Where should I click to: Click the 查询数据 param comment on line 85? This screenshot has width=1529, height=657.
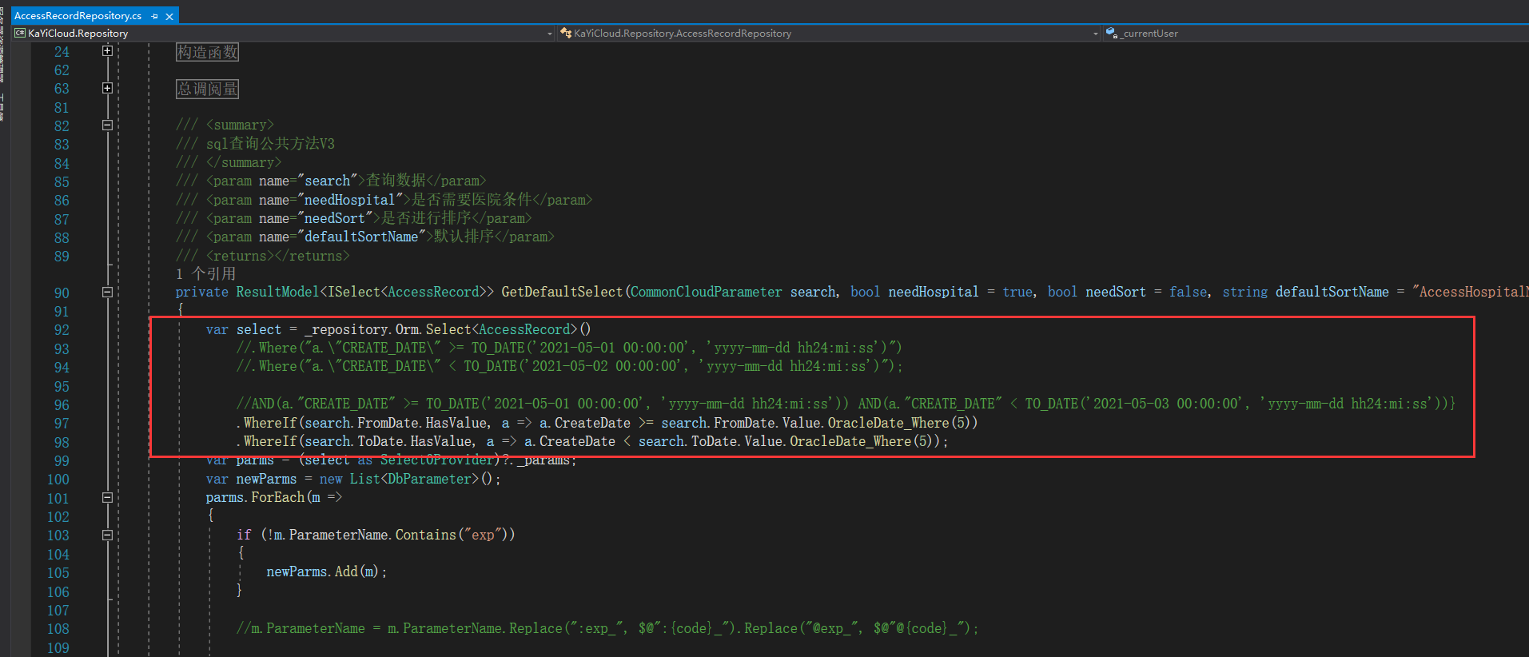click(x=396, y=181)
